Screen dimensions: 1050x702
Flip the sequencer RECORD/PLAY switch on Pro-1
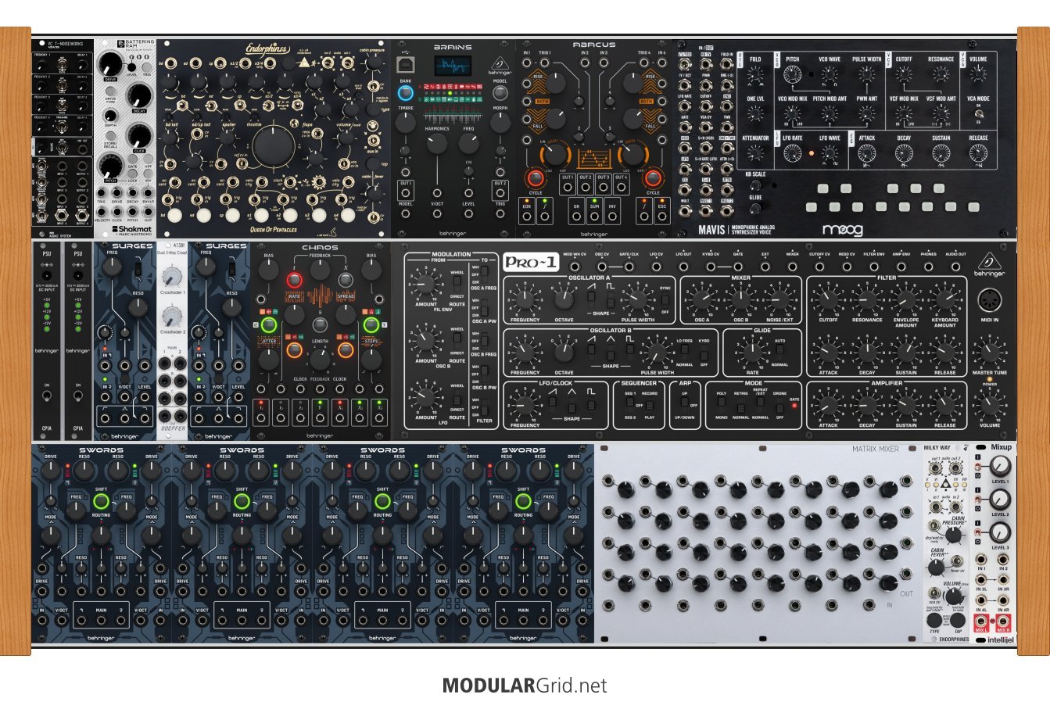pyautogui.click(x=649, y=404)
